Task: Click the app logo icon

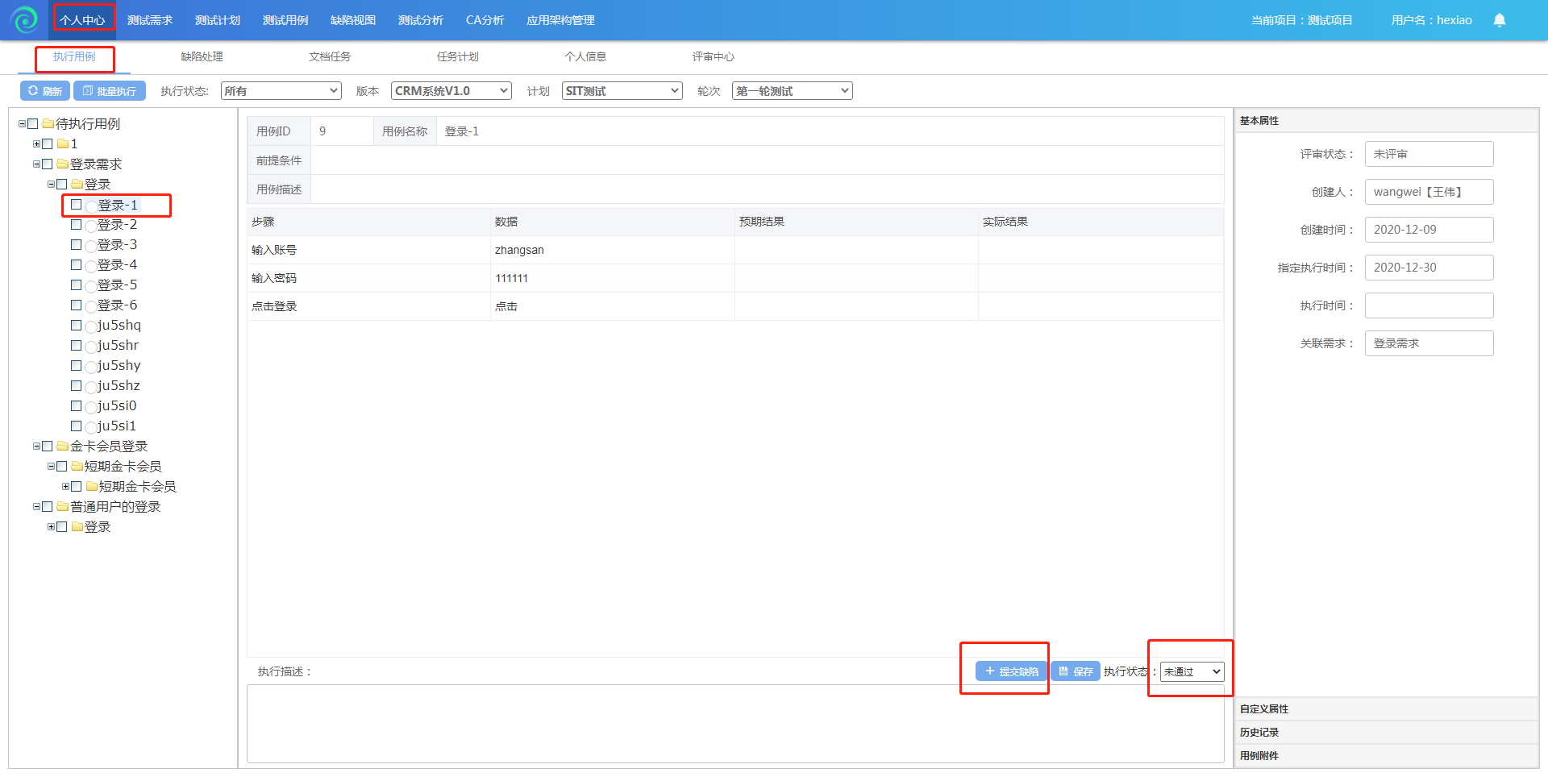Action: [x=25, y=20]
